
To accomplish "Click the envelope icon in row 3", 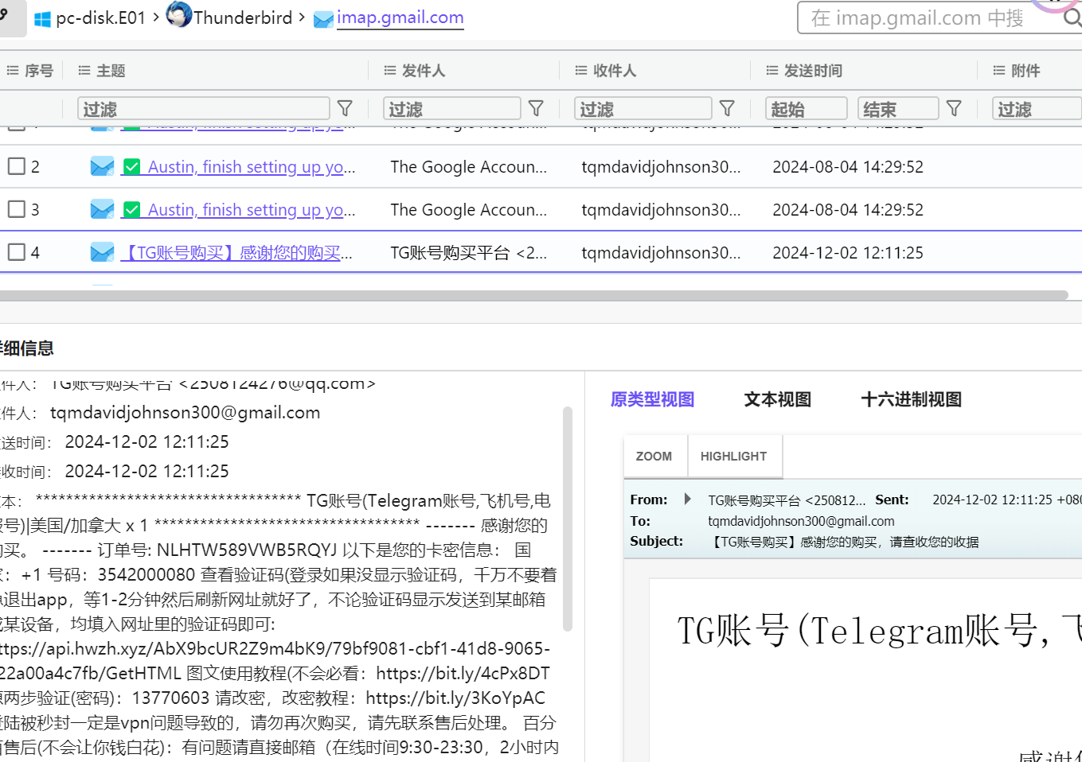I will click(x=102, y=209).
